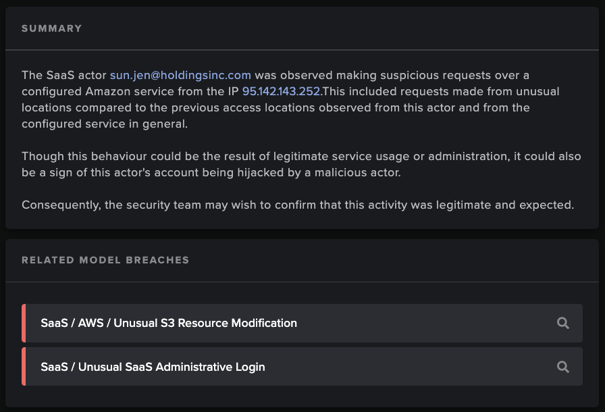Click red severity bar on Administrative Login row
The width and height of the screenshot is (605, 412).
pos(24,367)
